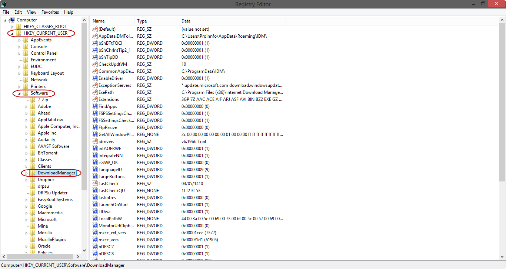Click the string value icon for (Default)
Viewport: 506px width, 269px height.
95,29
